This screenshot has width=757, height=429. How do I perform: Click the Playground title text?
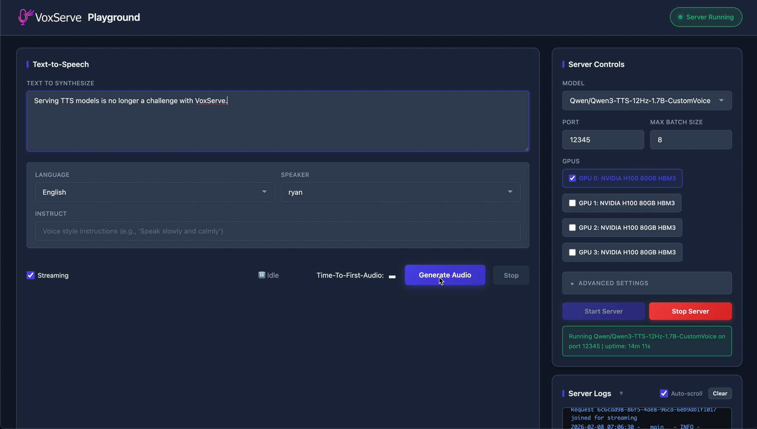point(114,17)
